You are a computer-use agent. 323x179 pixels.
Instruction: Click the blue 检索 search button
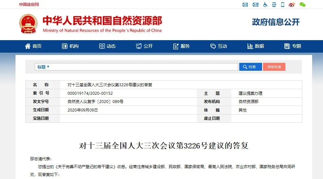[x=250, y=67]
